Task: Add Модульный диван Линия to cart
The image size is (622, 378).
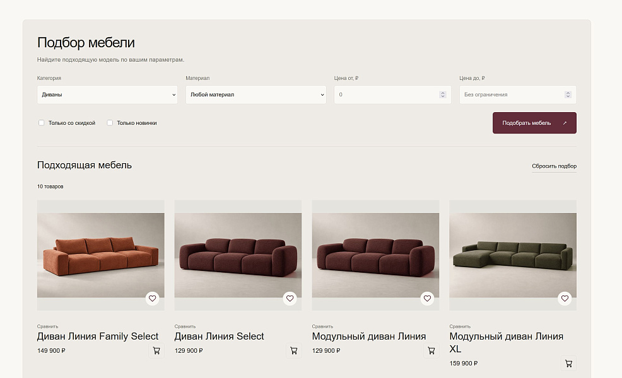Action: (431, 351)
